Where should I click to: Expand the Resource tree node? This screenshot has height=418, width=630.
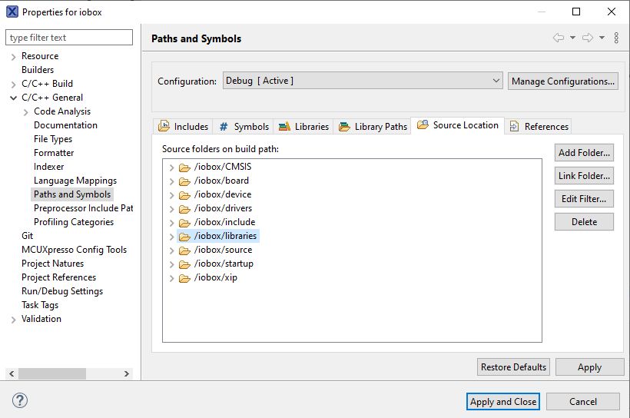(x=14, y=57)
